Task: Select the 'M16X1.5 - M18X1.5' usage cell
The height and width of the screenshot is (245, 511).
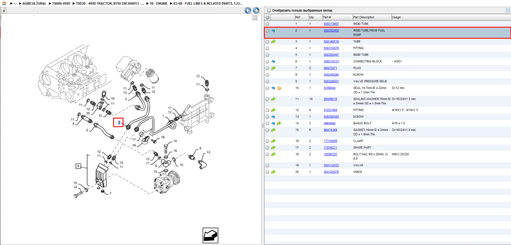Action: coord(405,110)
